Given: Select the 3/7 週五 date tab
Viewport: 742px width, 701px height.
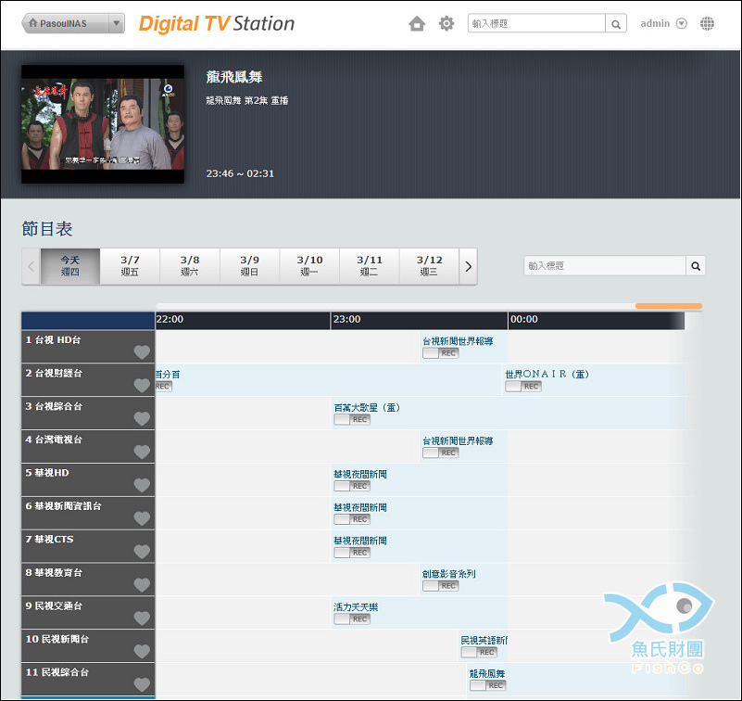Looking at the screenshot, I should pos(130,266).
